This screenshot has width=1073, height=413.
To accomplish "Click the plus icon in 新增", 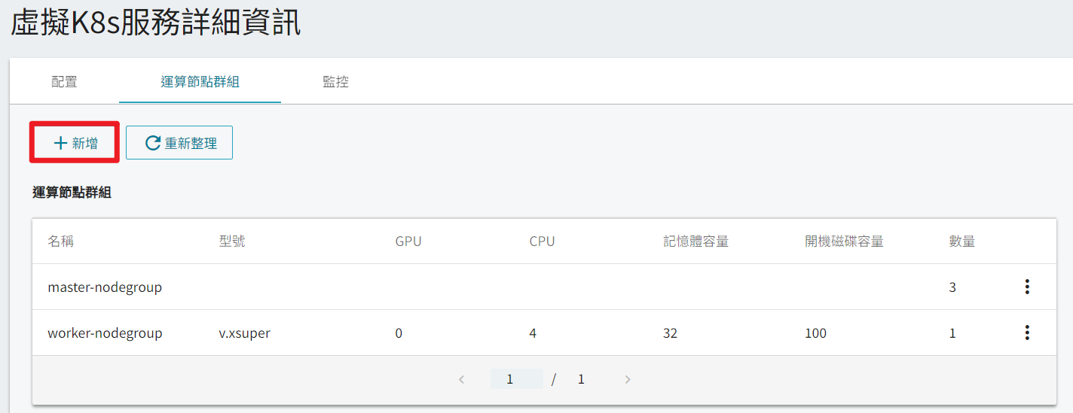I will pos(60,143).
